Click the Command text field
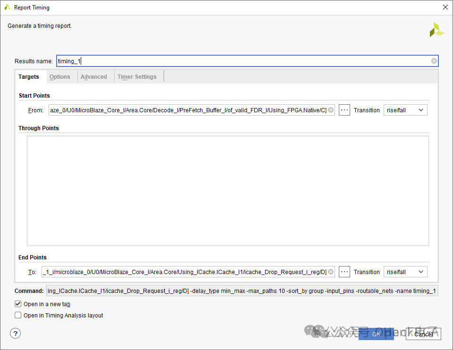Image resolution: width=453 pixels, height=350 pixels. (242, 291)
